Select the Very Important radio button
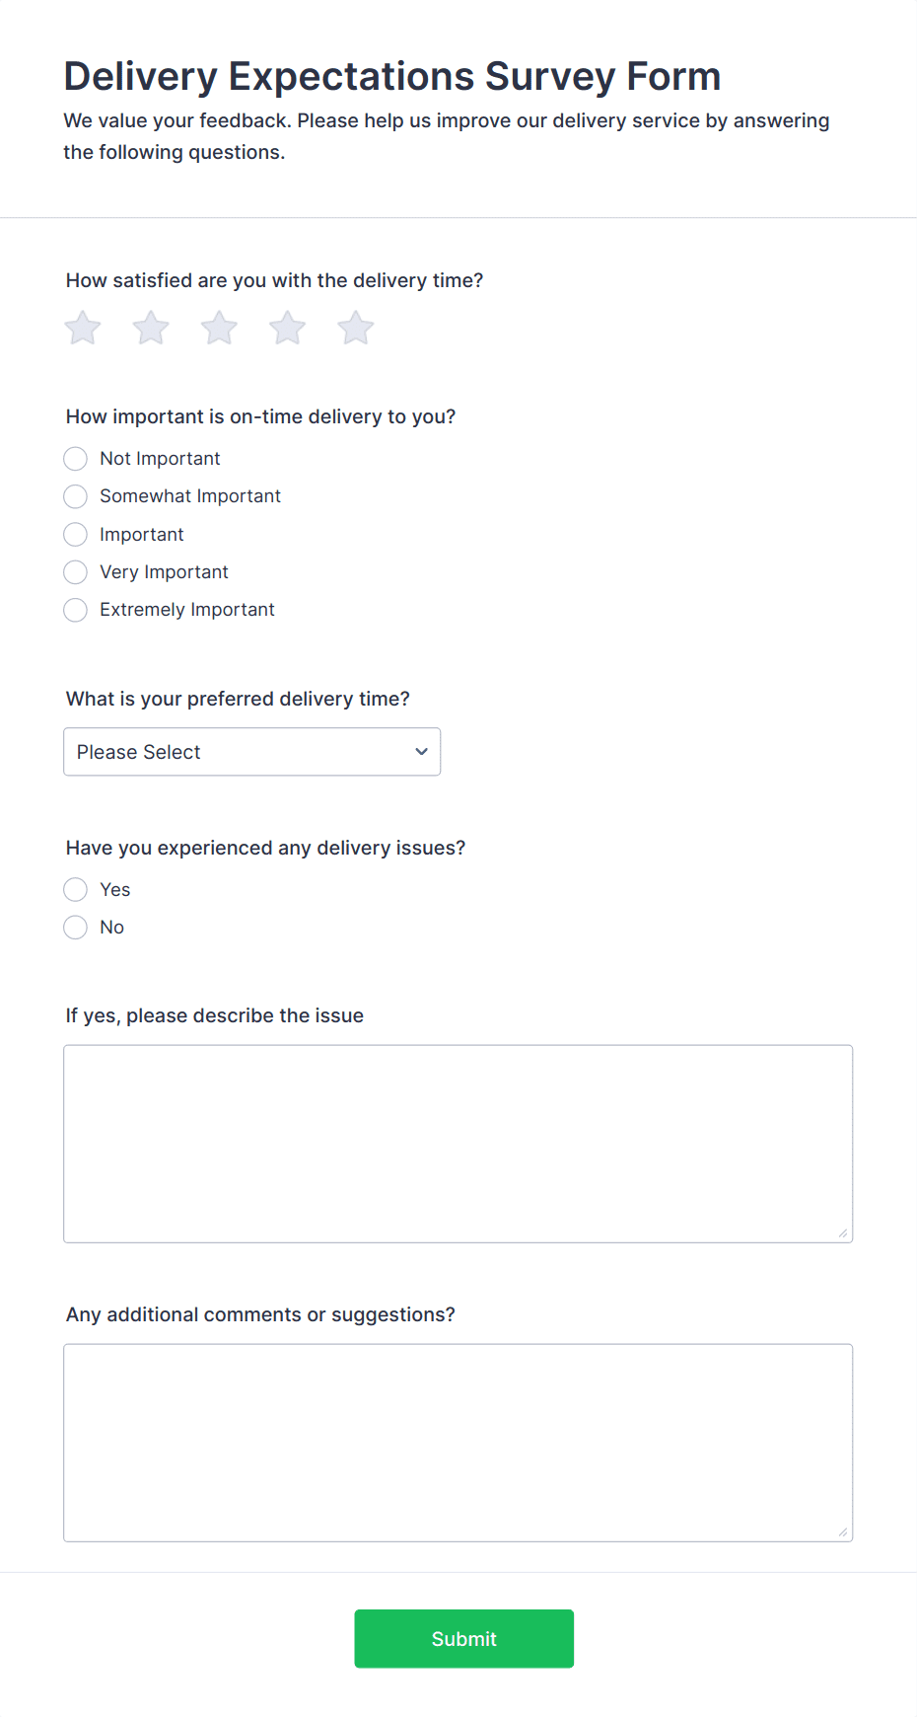The image size is (917, 1717). [76, 572]
